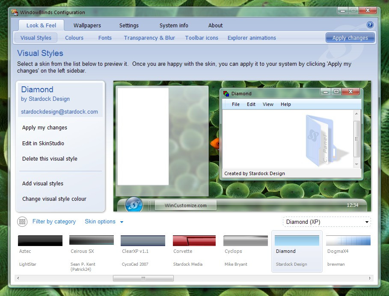Image resolution: width=389 pixels, height=296 pixels.
Task: Click the File menu in Diamond preview
Action: pos(236,104)
